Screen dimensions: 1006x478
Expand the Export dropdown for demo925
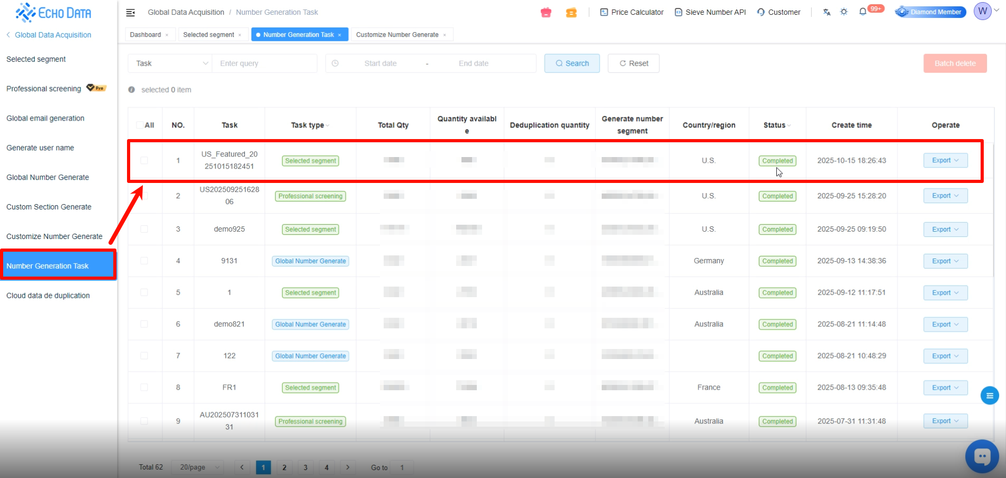click(x=945, y=229)
